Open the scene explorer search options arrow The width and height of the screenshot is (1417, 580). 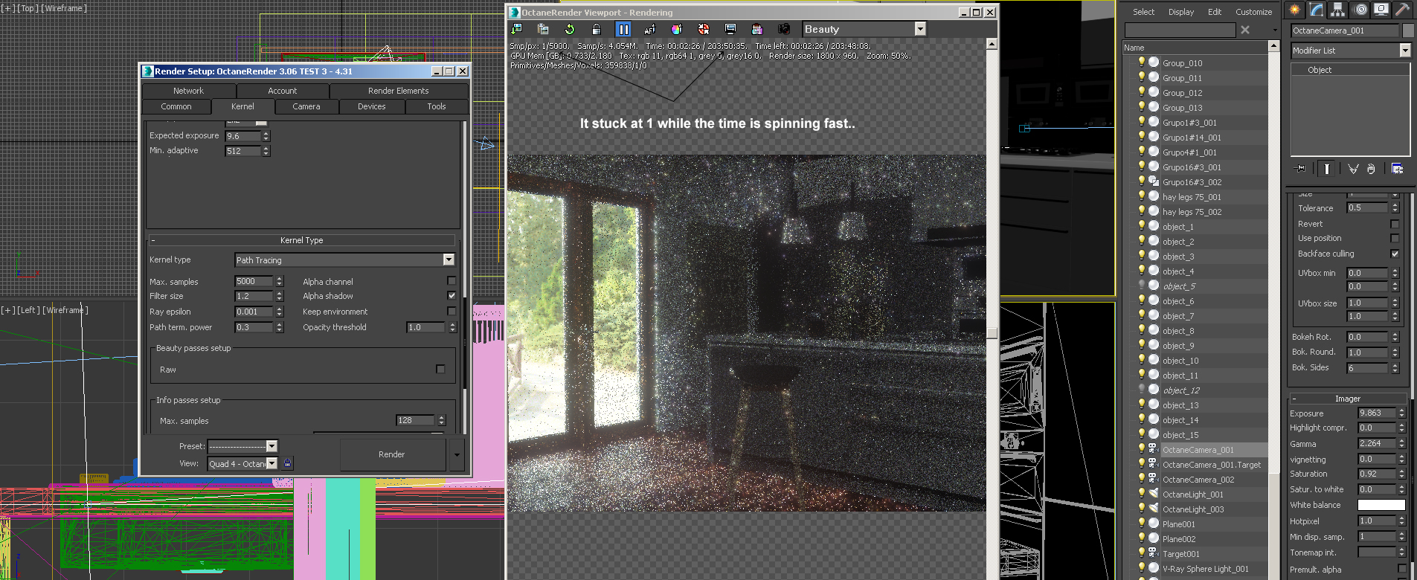click(x=1275, y=30)
